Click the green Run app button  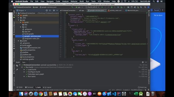pyautogui.click(x=102, y=7)
